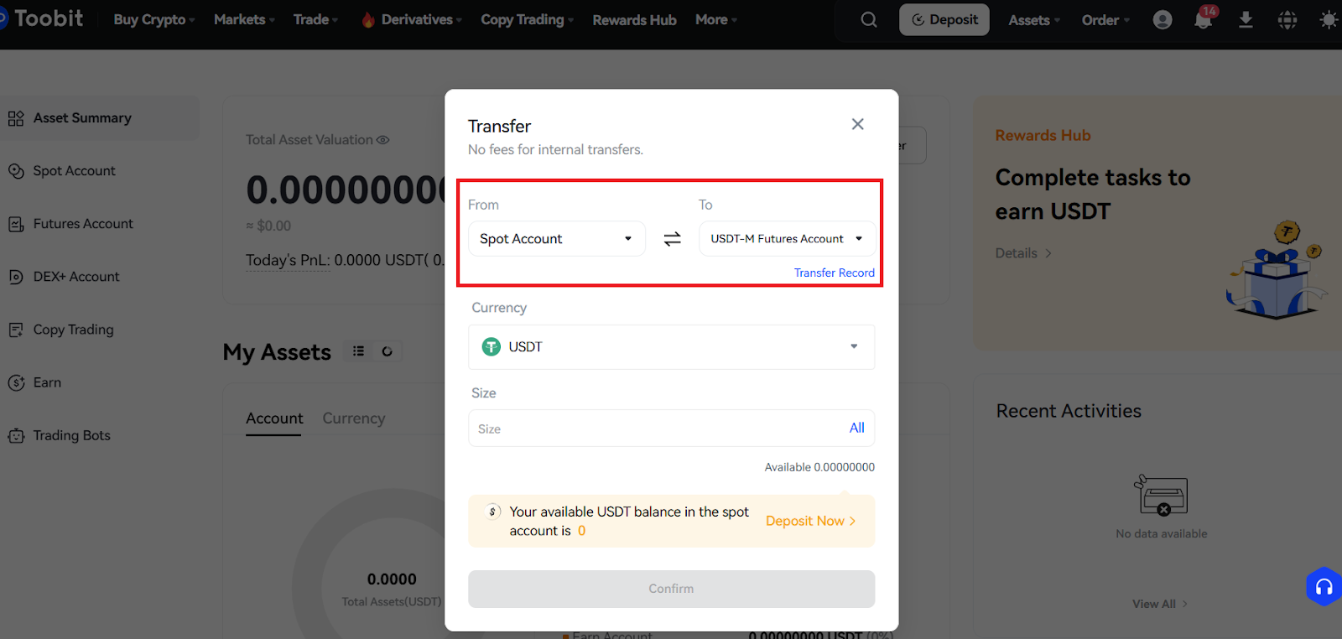Toggle Total Asset Valuation eye visibility
Viewport: 1342px width, 639px height.
point(382,140)
